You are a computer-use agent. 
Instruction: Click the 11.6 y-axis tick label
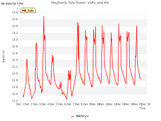(15, 87)
